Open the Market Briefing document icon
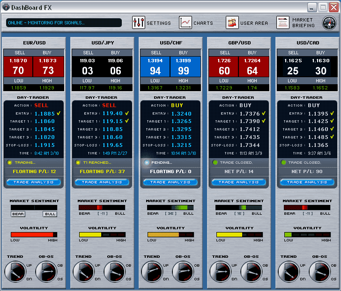Image resolution: width=341 pixels, height=291 pixels. pos(283,22)
